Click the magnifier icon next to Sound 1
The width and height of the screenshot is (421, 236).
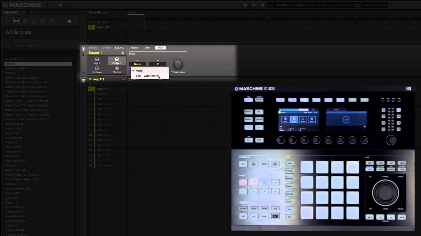pos(123,53)
